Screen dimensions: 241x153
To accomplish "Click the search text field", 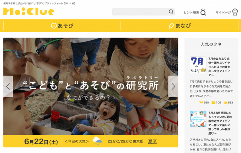I will click(140, 12).
